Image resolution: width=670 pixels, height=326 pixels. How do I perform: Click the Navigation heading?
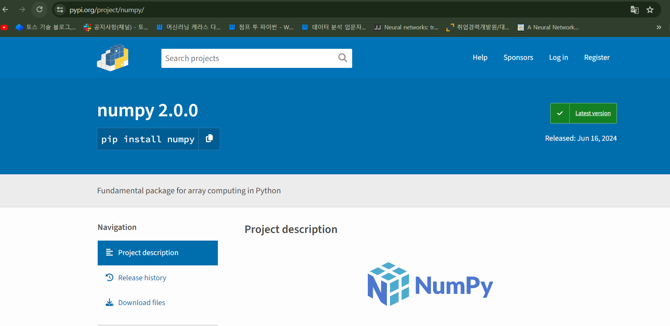pyautogui.click(x=117, y=227)
